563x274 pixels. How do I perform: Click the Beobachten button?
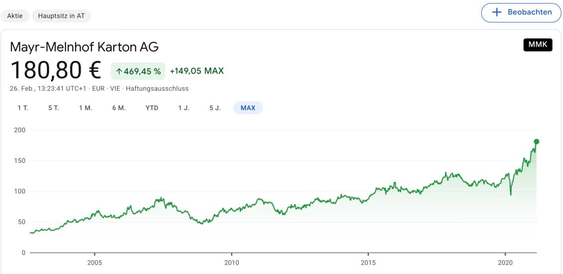point(521,12)
